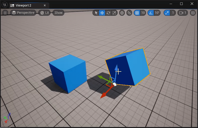Toggle world/local coordinate system globe
The width and height of the screenshot is (198, 128).
tap(122, 13)
